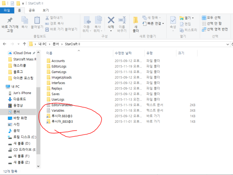Select Jun's iPhone in navigation pane
This screenshot has width=233, height=175.
coord(20,93)
